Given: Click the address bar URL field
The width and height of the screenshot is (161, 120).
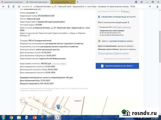Looking at the screenshot, I should (85, 6).
